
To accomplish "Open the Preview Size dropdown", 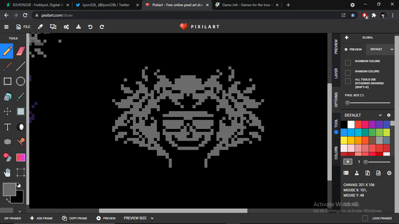I will [139, 218].
